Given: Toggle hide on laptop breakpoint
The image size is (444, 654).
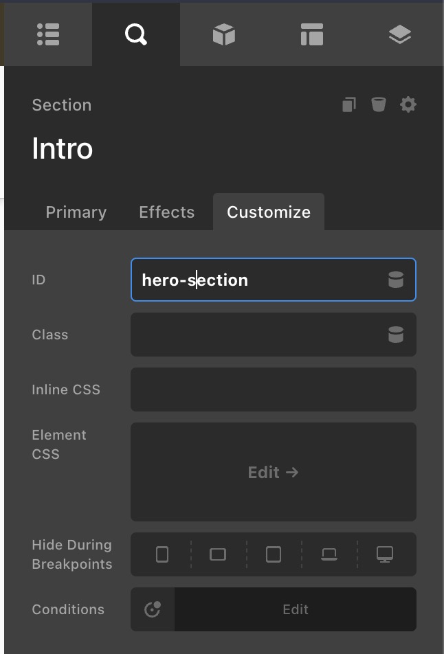Looking at the screenshot, I should click(x=329, y=554).
